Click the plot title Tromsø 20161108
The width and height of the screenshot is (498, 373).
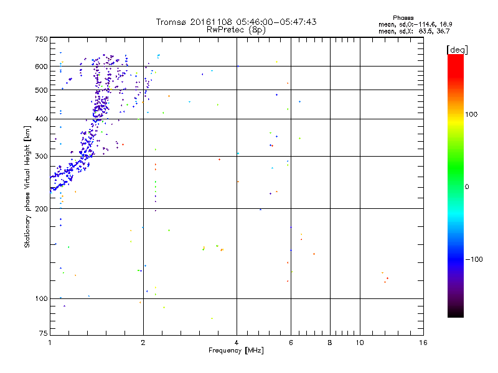pyautogui.click(x=236, y=22)
